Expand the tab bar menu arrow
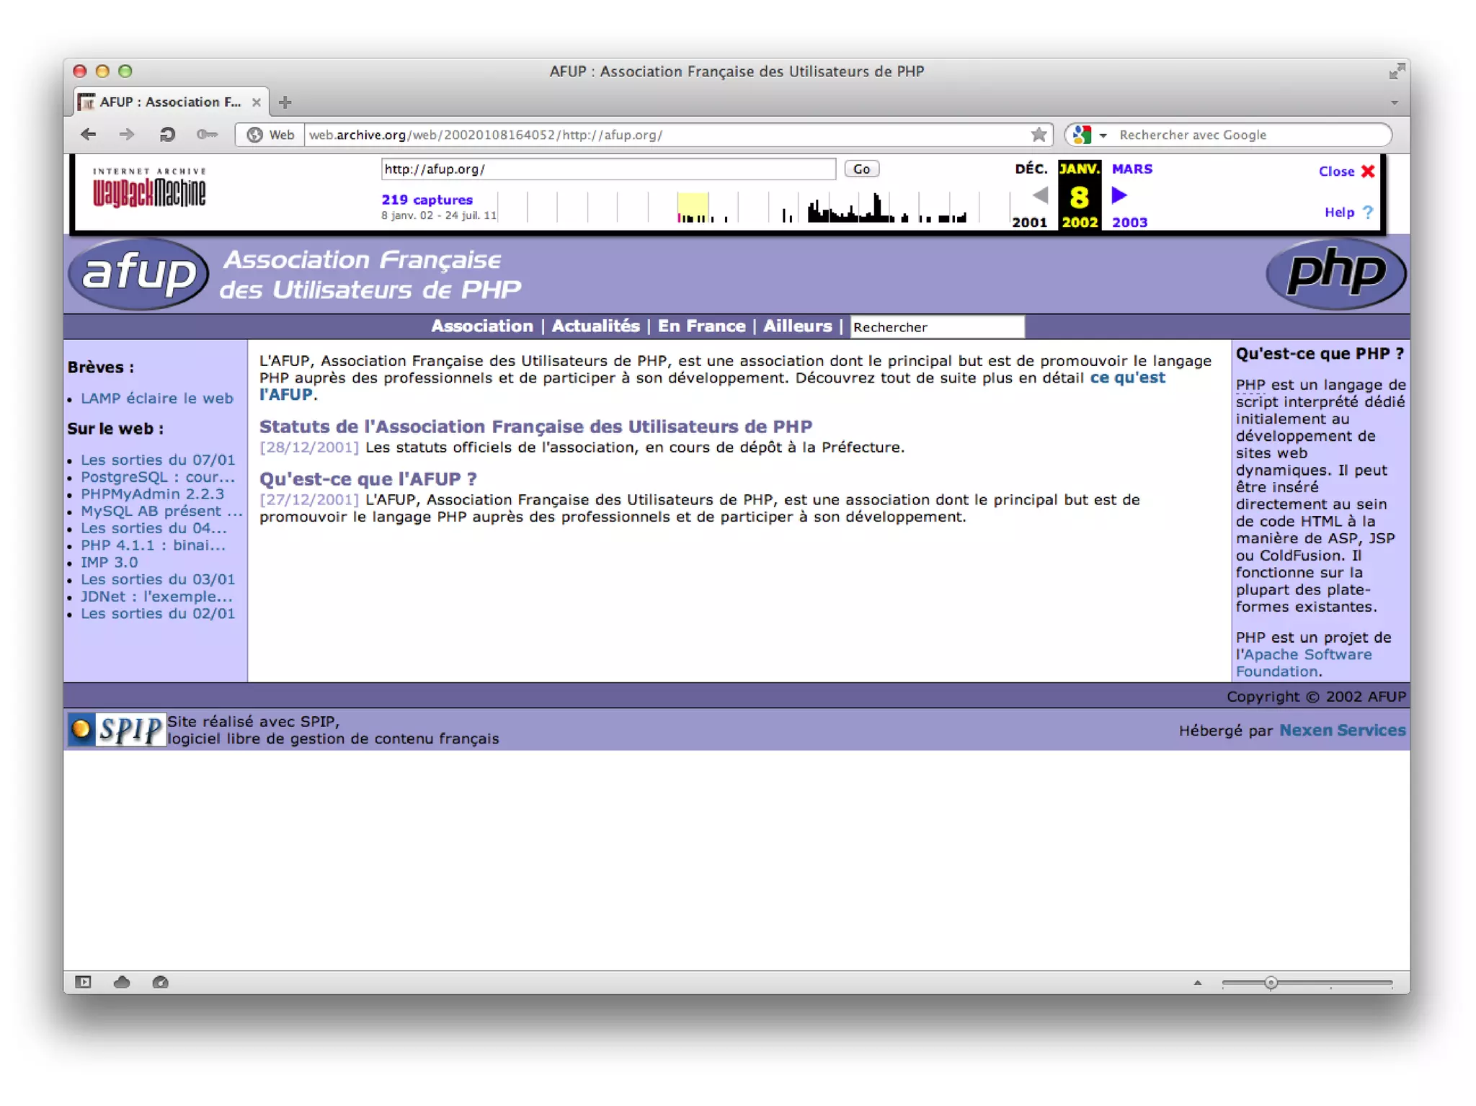The width and height of the screenshot is (1476, 1106). (x=1395, y=103)
